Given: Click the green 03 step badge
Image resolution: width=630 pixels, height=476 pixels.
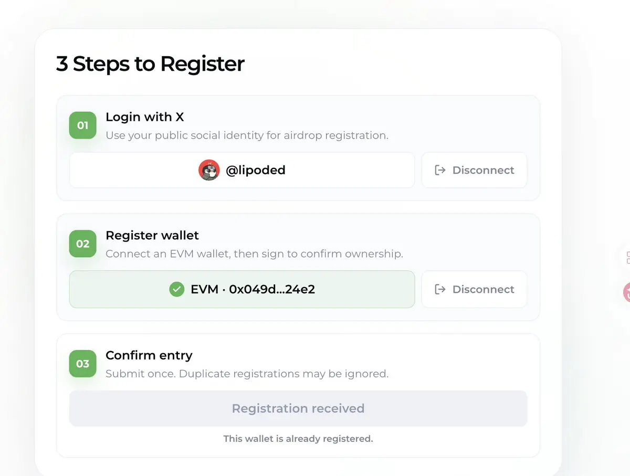Looking at the screenshot, I should (83, 364).
